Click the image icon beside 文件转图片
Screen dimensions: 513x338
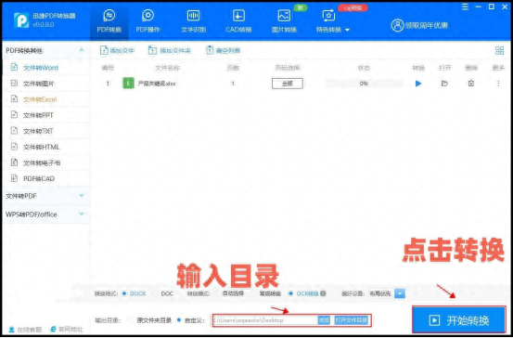(x=14, y=84)
